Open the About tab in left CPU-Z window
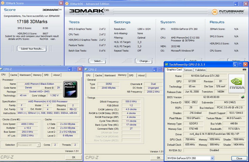Image resolution: width=249 pixels, height=162 pixels. [x=56, y=75]
